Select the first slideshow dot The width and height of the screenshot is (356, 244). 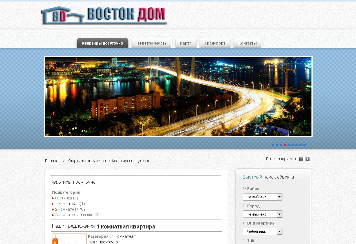coord(273,145)
